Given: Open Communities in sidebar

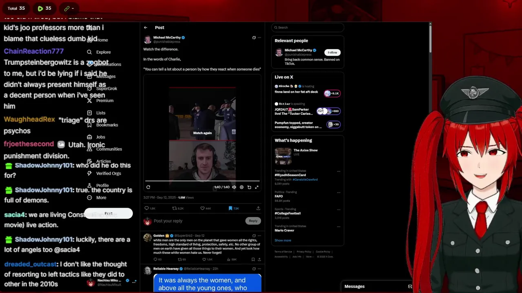Looking at the screenshot, I should (104, 149).
